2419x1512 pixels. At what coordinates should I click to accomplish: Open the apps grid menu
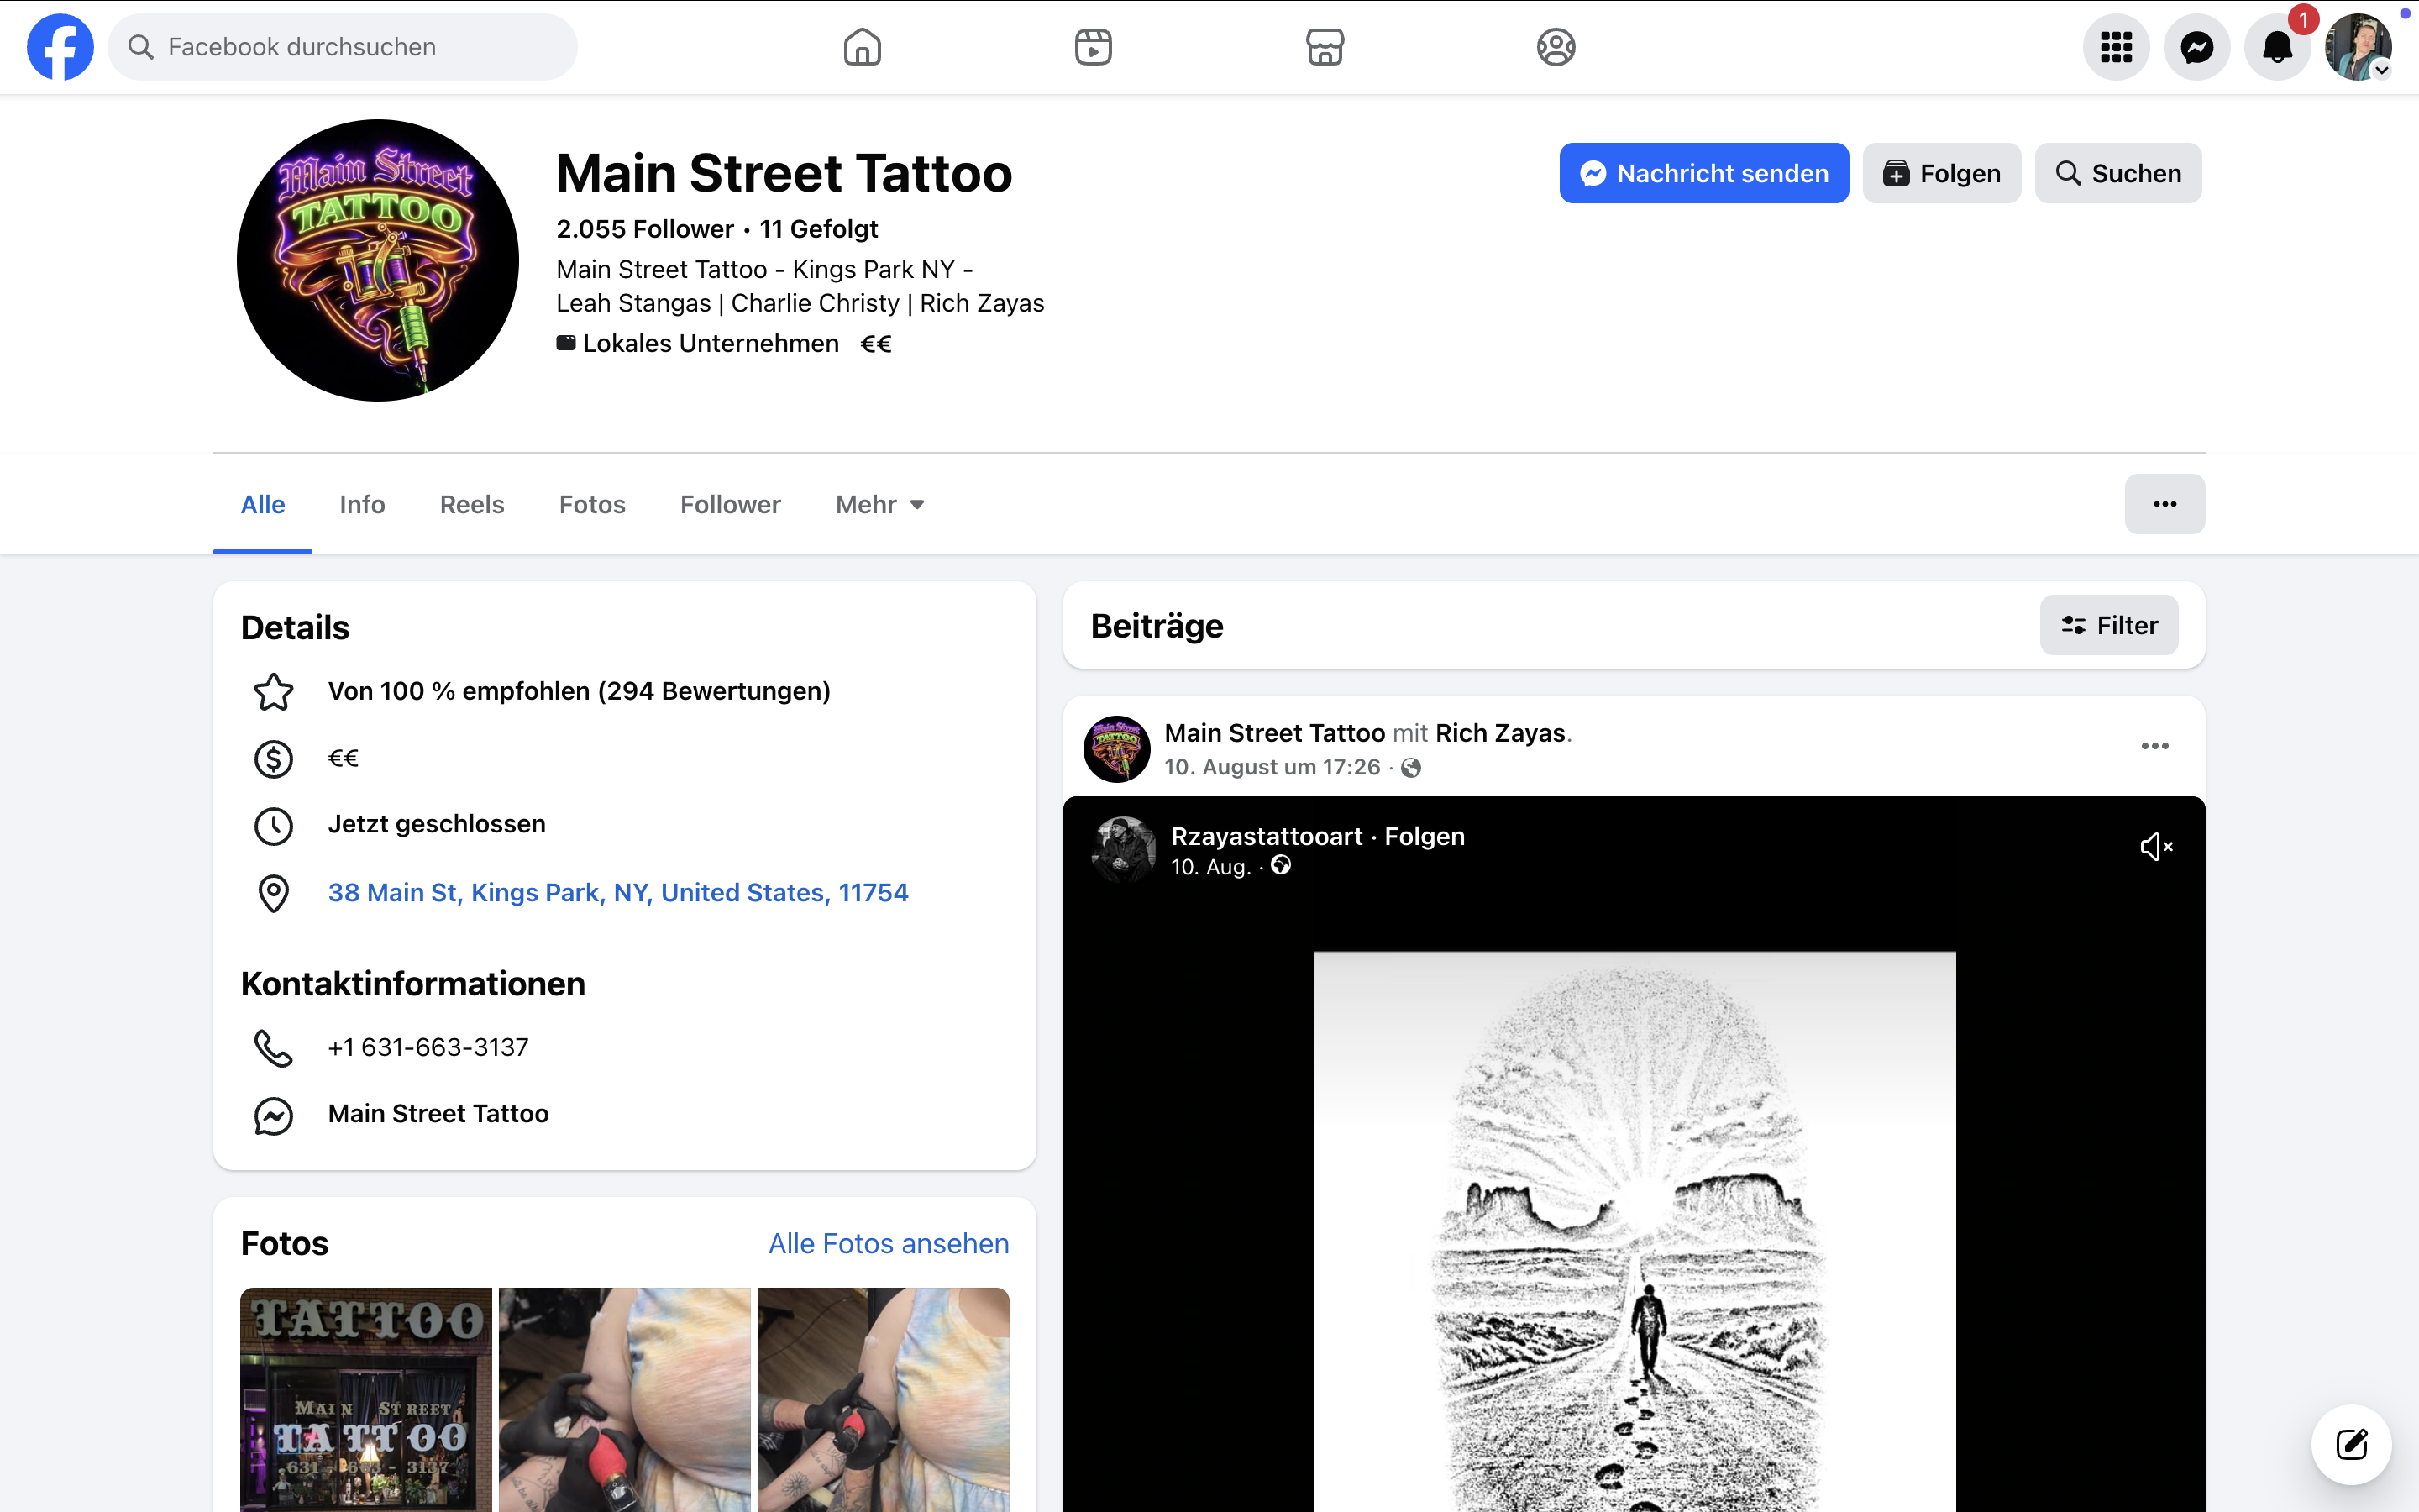pos(2116,47)
